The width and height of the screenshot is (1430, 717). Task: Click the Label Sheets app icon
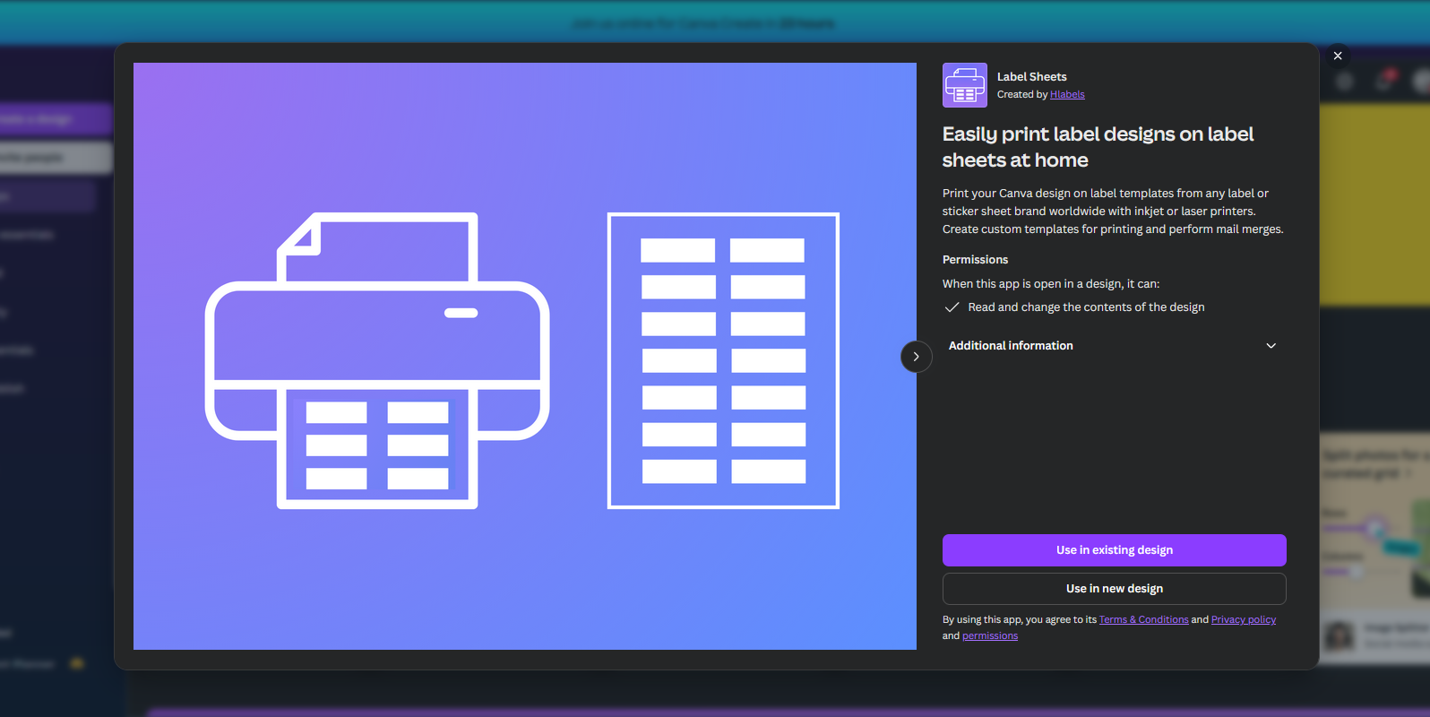tap(964, 85)
